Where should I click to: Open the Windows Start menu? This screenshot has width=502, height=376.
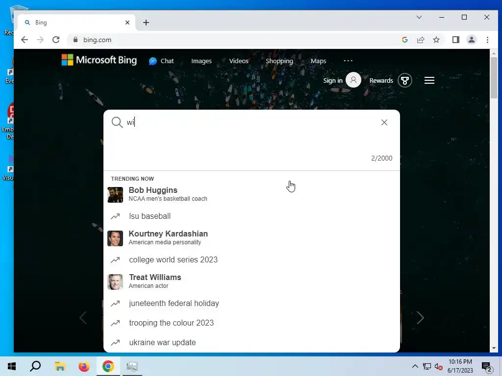[12, 366]
